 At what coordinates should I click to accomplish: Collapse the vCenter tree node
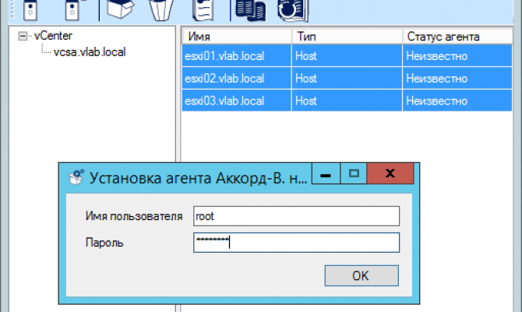[23, 36]
